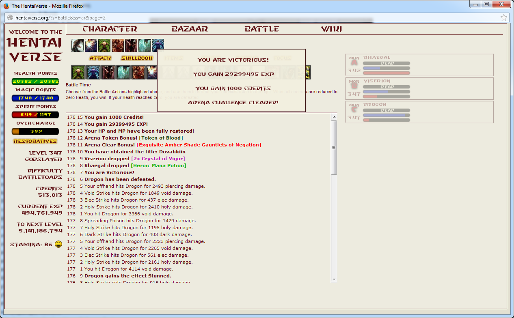Click the Magic Points bar
This screenshot has width=514, height=318.
(x=35, y=98)
